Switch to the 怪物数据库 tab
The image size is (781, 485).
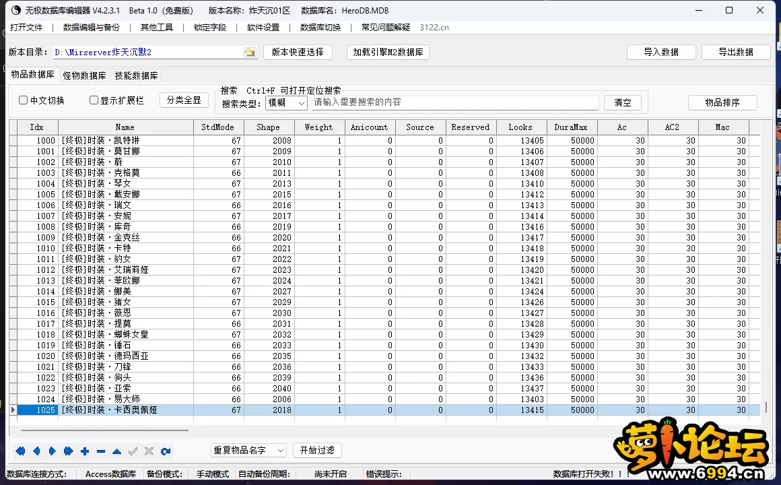pyautogui.click(x=84, y=75)
